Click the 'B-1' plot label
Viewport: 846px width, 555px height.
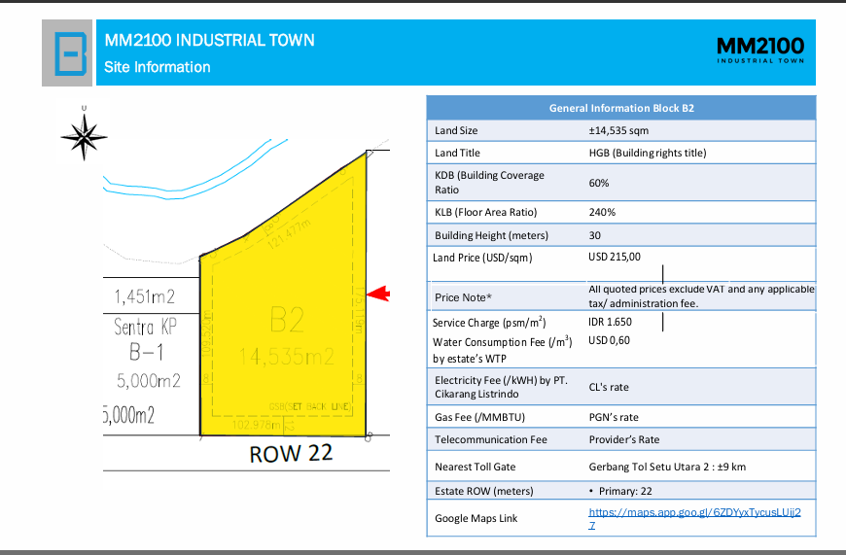click(x=146, y=352)
